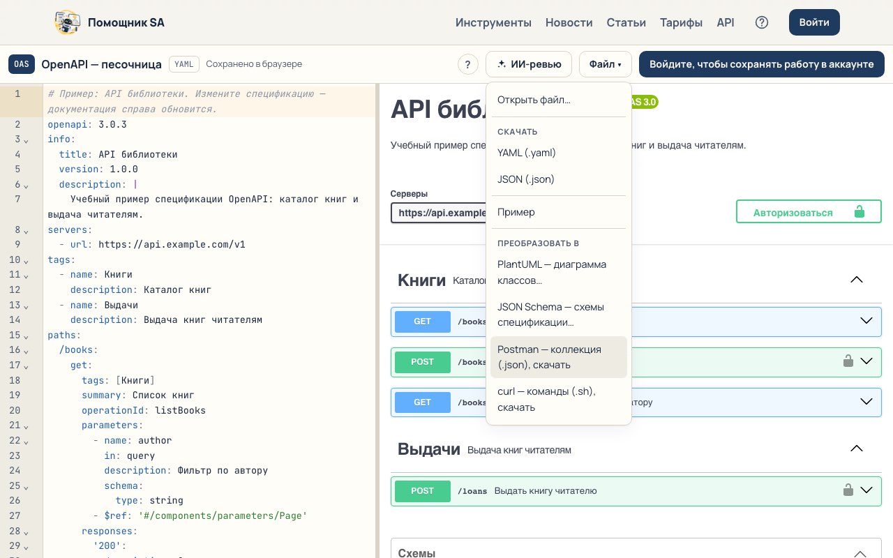
Task: Open the Статьи navigation link
Action: pos(626,22)
